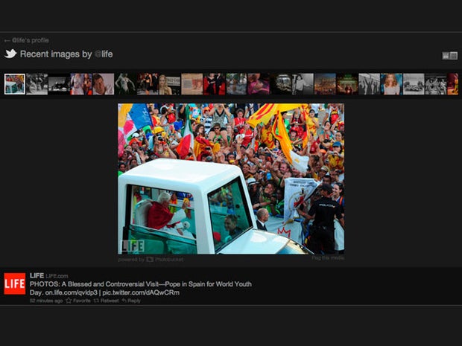Click the Twitter bird logo icon
The height and width of the screenshot is (346, 462).
[x=10, y=54]
